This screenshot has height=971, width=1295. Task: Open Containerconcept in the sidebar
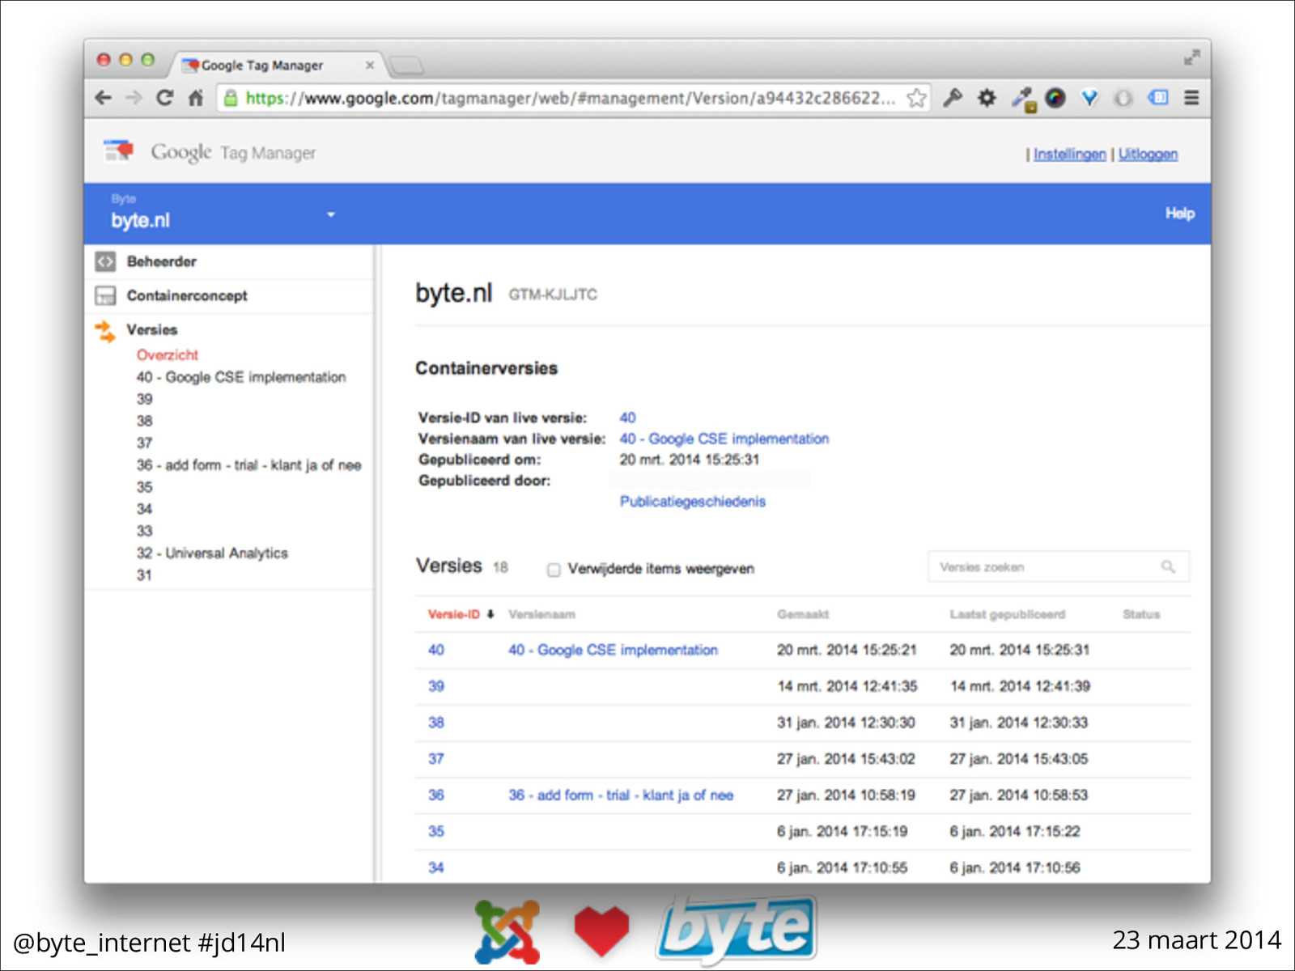[187, 295]
